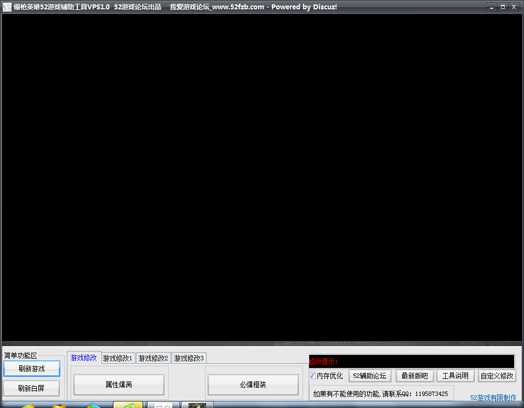Maximize the 爆枪英雄 tool window
The width and height of the screenshot is (524, 408).
503,7
